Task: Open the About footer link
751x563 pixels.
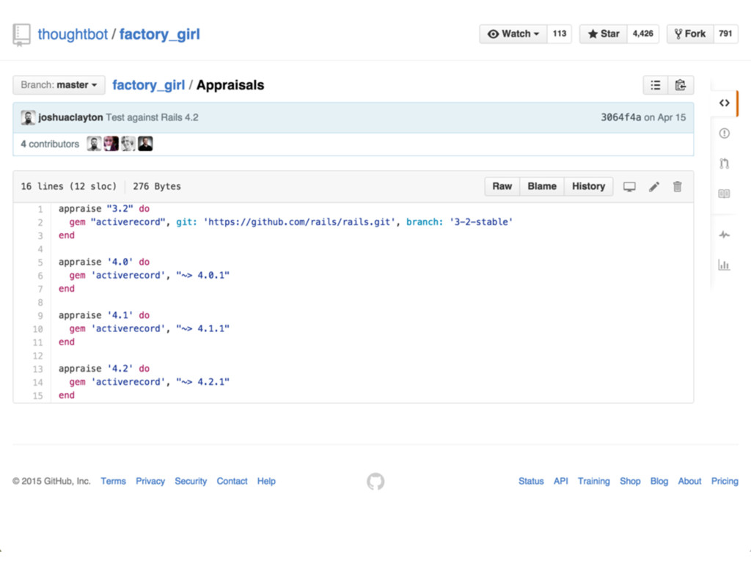Action: point(689,481)
